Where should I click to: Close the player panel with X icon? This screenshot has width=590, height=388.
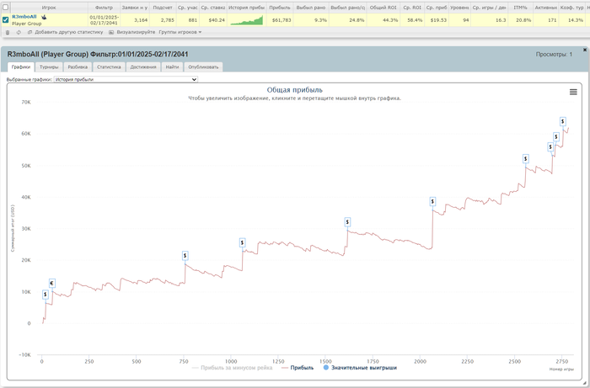point(585,50)
